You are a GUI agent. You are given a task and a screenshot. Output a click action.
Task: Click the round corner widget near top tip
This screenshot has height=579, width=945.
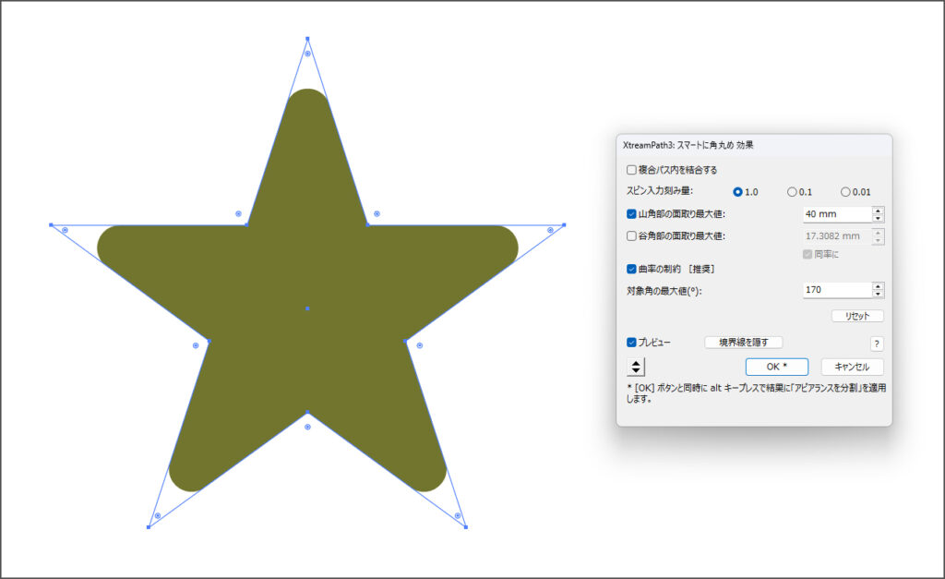[x=307, y=54]
